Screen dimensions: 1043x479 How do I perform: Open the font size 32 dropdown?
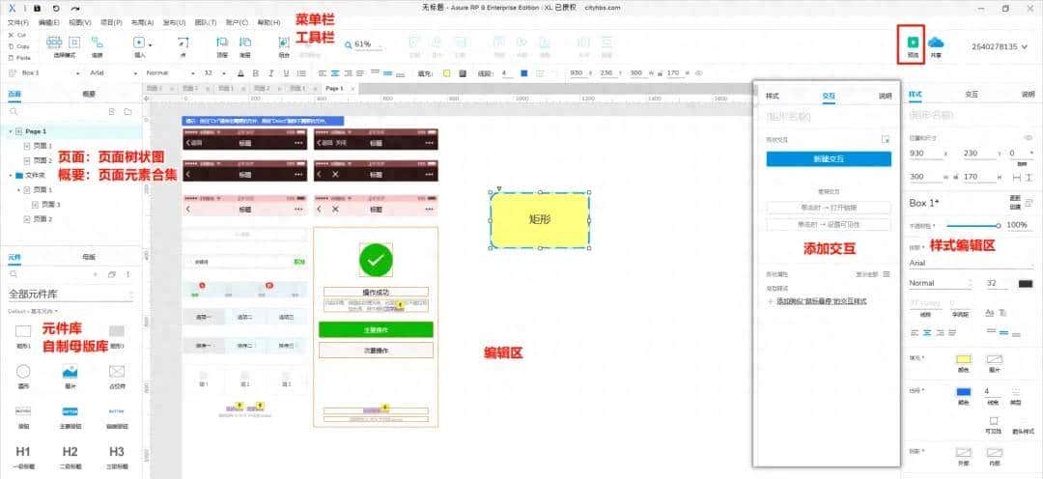(x=214, y=72)
